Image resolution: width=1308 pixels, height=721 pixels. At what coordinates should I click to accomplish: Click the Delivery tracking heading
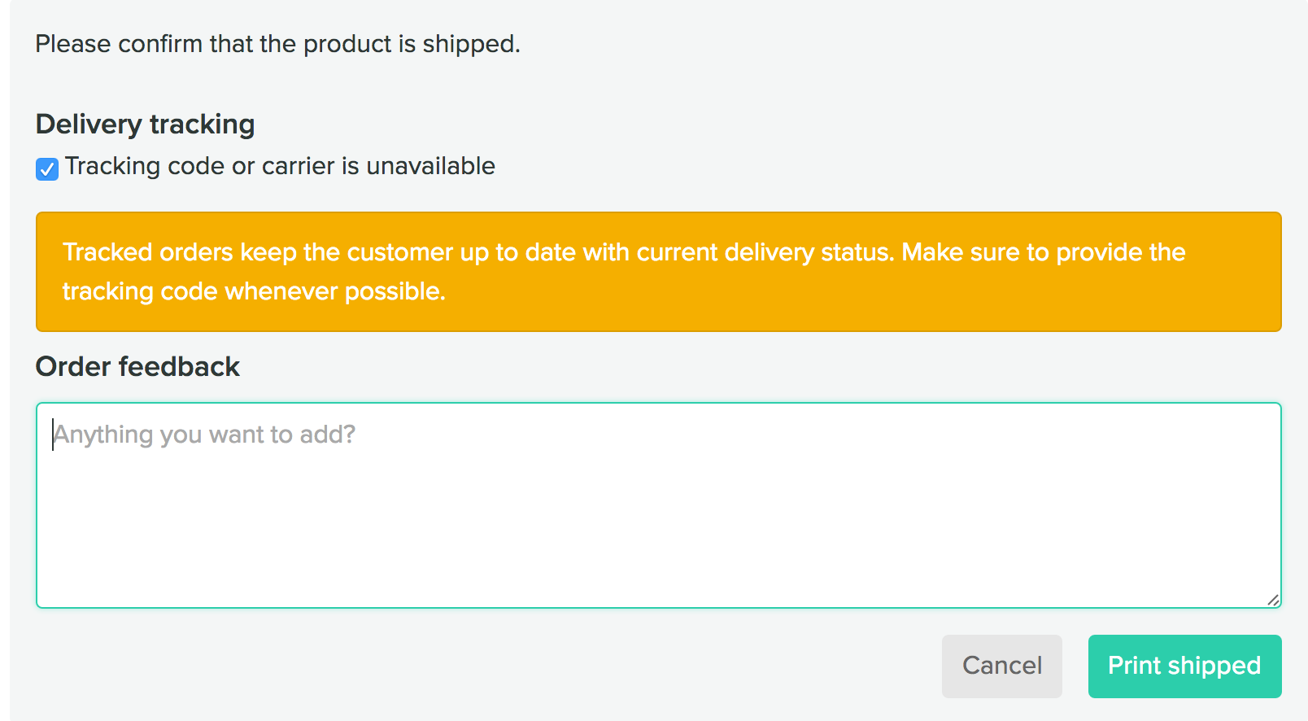[146, 125]
